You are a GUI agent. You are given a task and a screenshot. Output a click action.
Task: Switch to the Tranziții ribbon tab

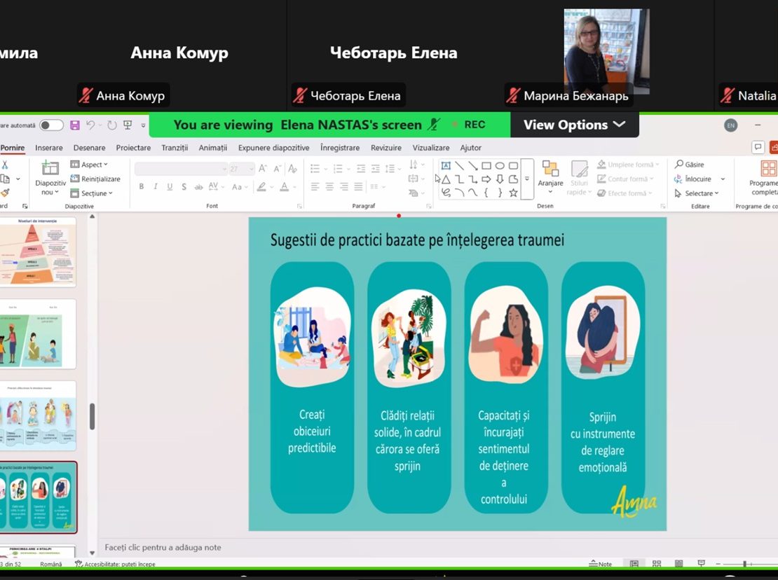175,148
